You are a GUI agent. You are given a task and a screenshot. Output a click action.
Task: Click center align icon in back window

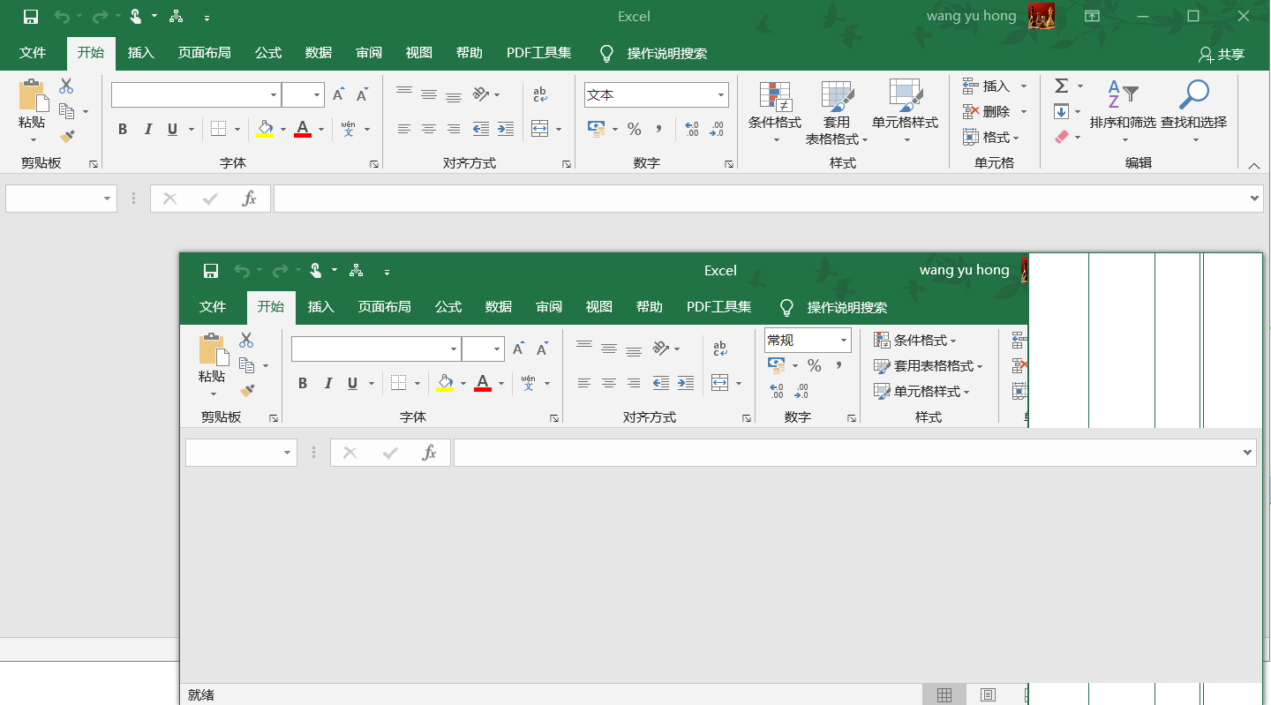[429, 129]
